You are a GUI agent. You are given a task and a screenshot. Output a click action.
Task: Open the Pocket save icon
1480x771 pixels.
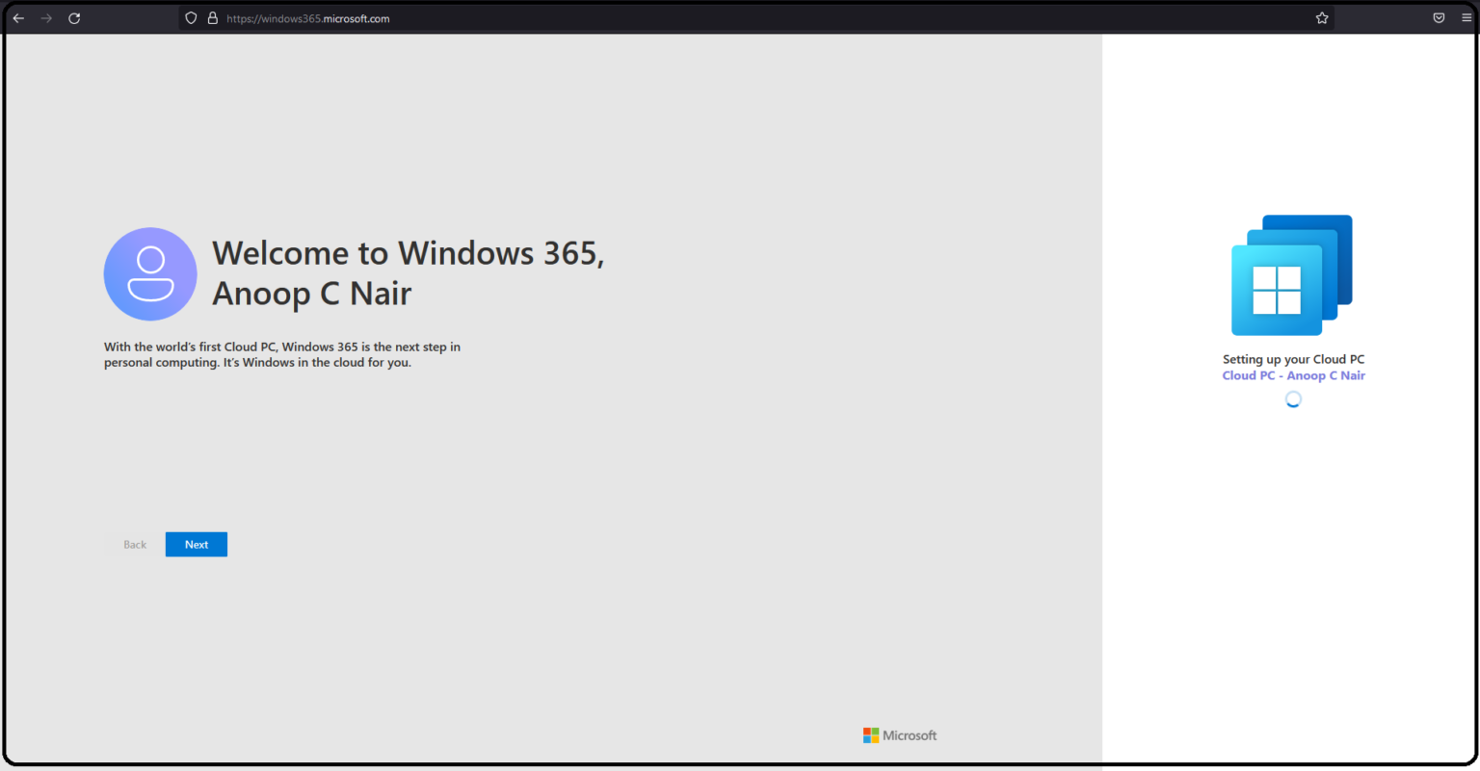coord(1439,18)
